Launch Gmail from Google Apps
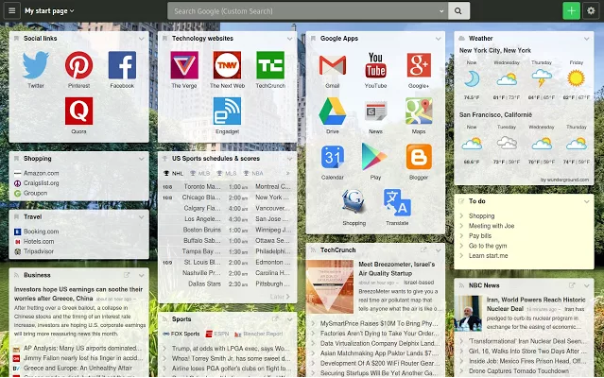 click(332, 66)
